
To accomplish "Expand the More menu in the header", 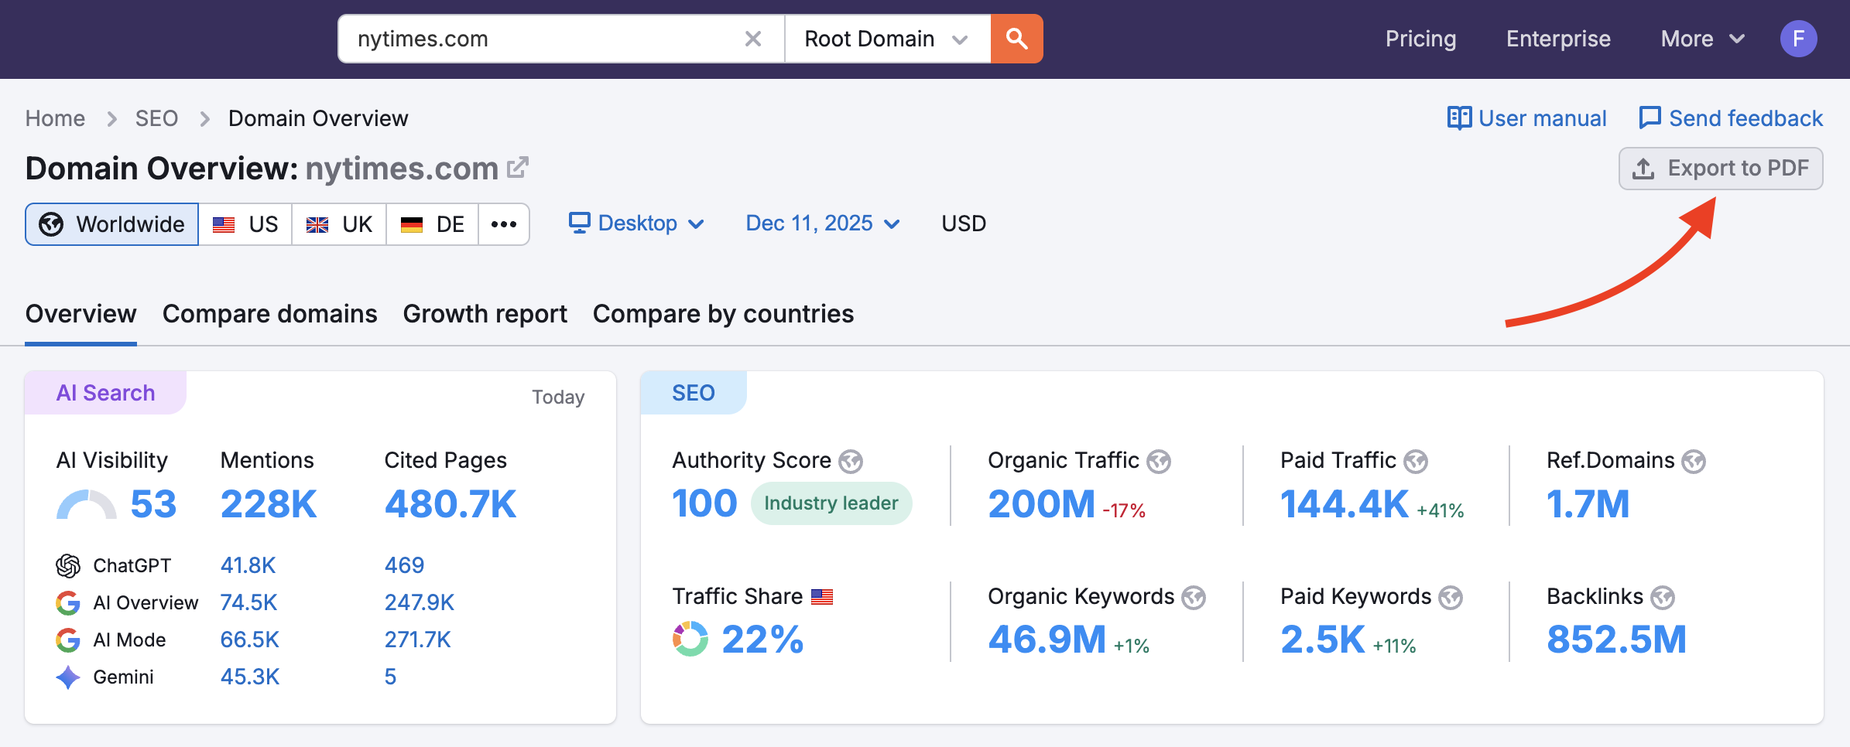I will [x=1701, y=38].
